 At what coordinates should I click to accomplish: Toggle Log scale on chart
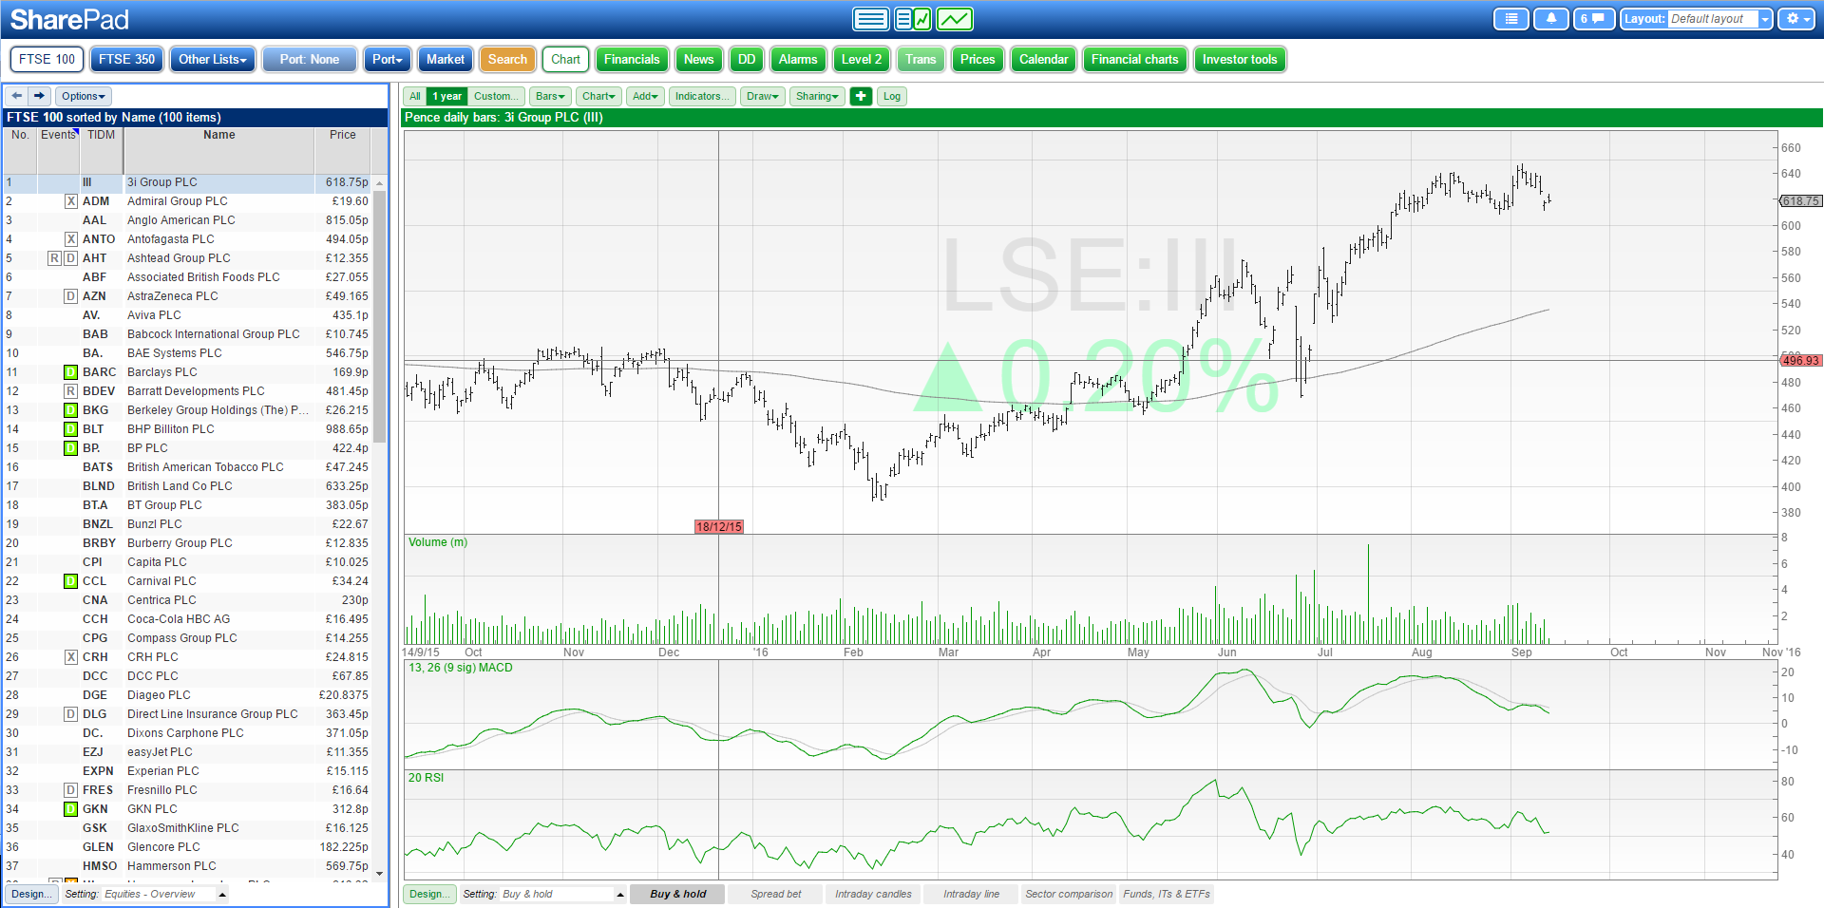click(x=891, y=96)
